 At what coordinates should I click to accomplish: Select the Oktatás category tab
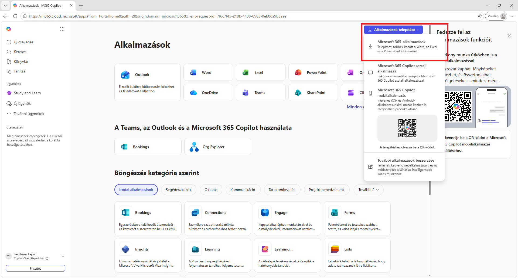coord(211,190)
